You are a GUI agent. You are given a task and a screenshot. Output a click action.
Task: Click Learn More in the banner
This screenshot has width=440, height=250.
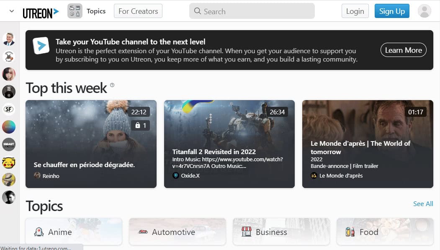click(x=403, y=50)
